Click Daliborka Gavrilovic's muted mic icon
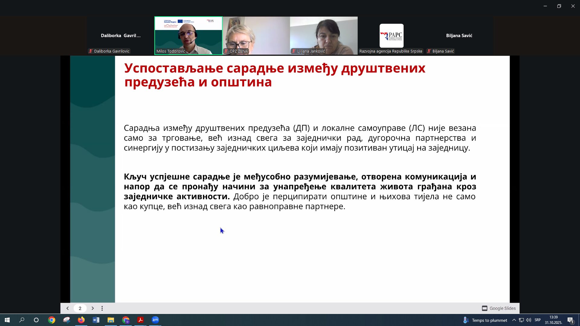The height and width of the screenshot is (326, 580). (90, 51)
